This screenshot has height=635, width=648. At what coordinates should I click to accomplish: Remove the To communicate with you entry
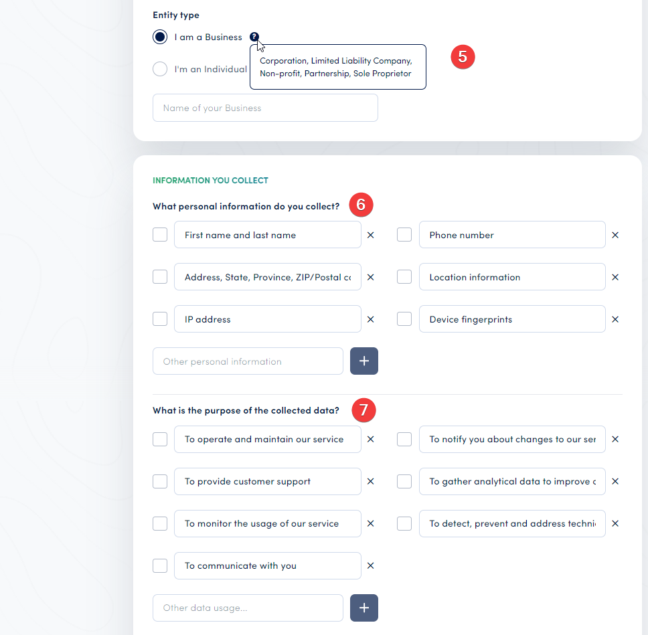pos(370,565)
